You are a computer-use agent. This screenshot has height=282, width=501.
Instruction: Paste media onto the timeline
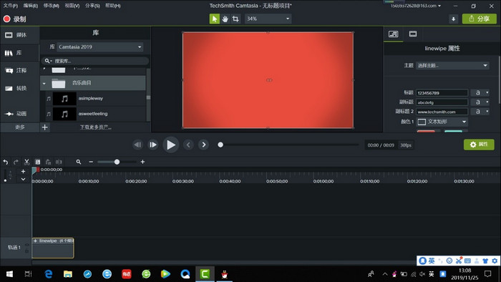click(48, 162)
